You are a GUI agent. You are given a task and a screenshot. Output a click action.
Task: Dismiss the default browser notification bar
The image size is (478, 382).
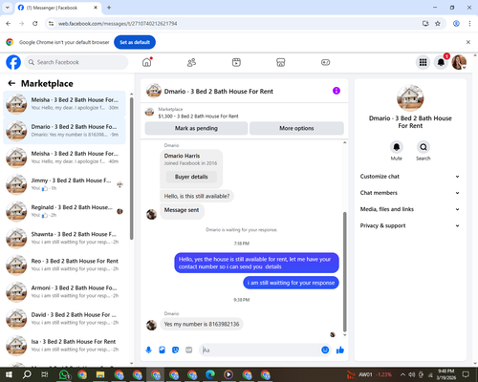pos(468,42)
